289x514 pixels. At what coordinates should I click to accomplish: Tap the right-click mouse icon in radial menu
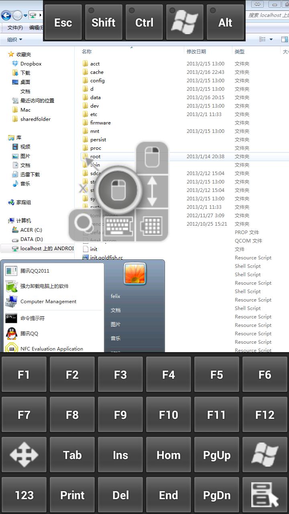[152, 157]
